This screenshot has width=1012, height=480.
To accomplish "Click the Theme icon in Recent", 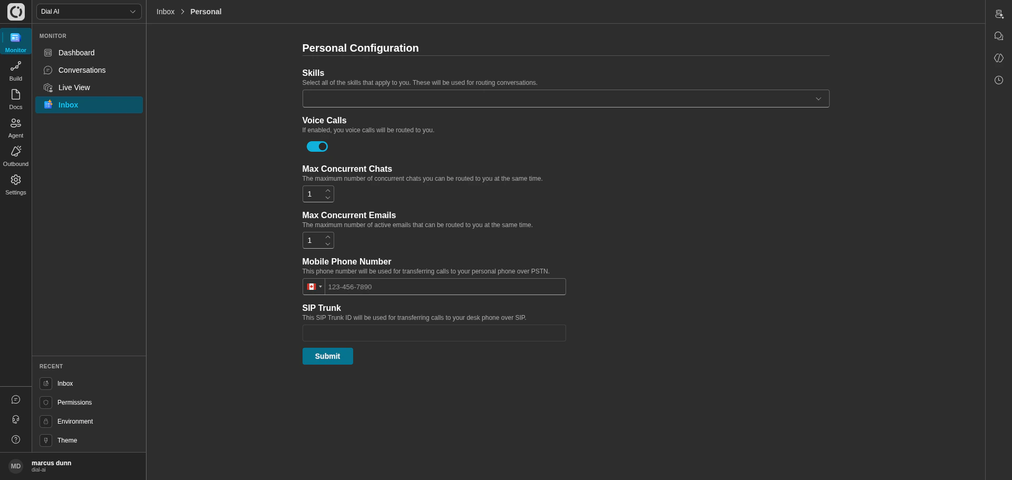I will click(x=46, y=440).
